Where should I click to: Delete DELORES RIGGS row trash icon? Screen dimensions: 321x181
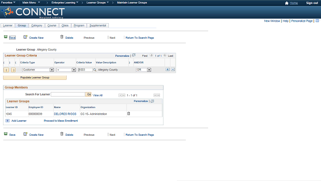pos(128,114)
